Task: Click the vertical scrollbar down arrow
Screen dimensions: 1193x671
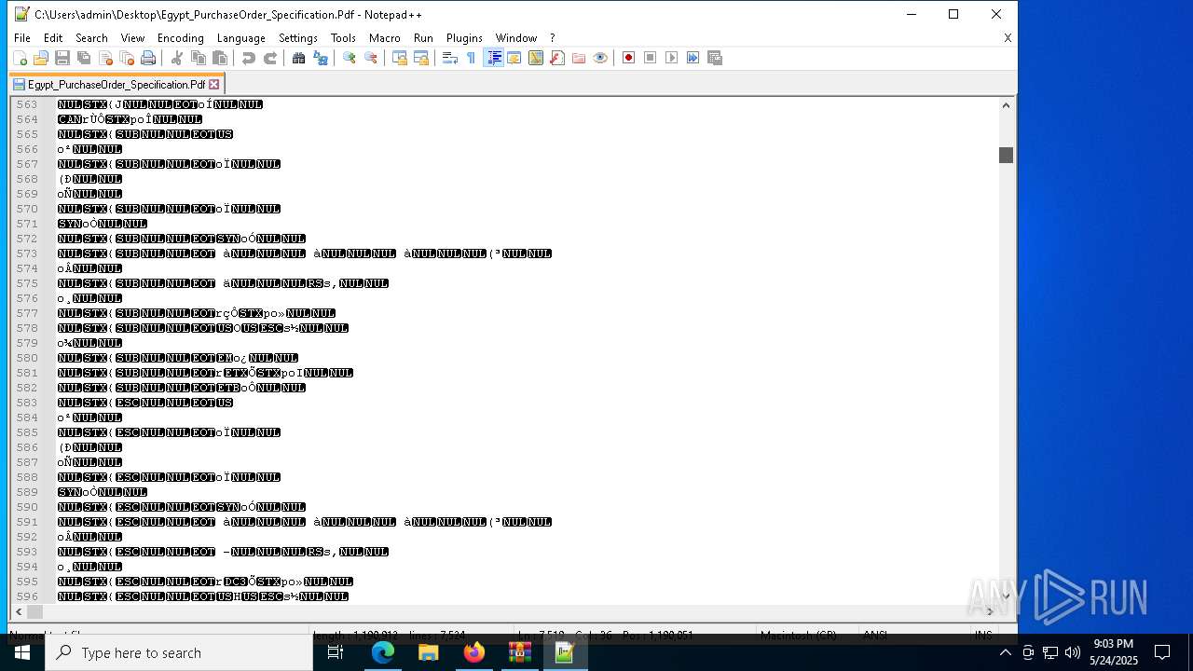Action: tap(1006, 596)
